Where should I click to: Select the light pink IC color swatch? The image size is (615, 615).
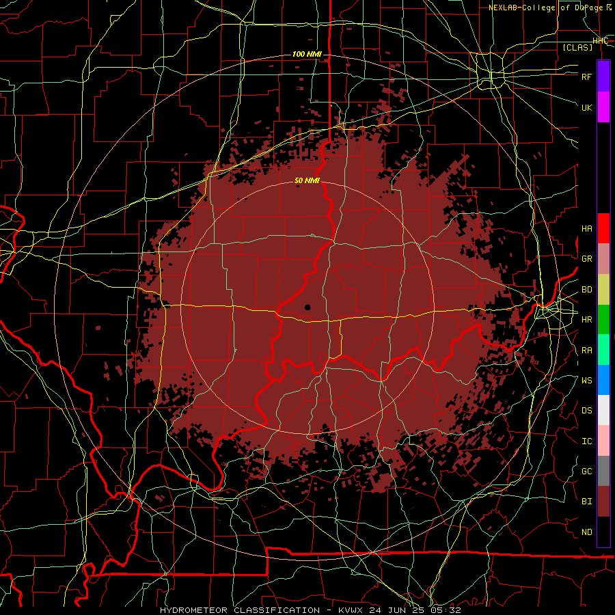click(x=603, y=441)
